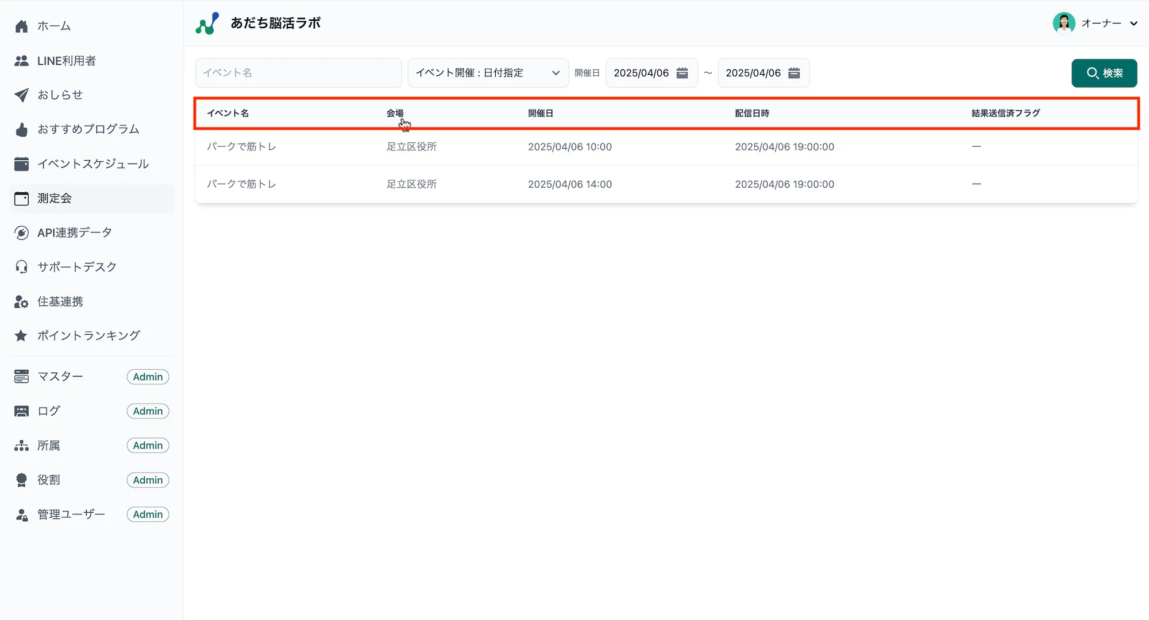Click the home icon in sidebar
This screenshot has height=620, width=1149.
click(21, 26)
